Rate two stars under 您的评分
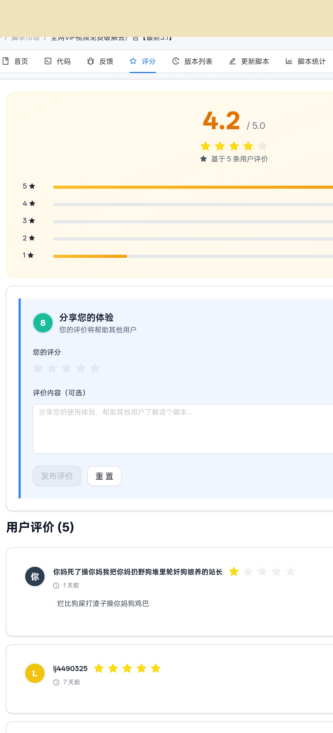The image size is (333, 733). (x=52, y=368)
